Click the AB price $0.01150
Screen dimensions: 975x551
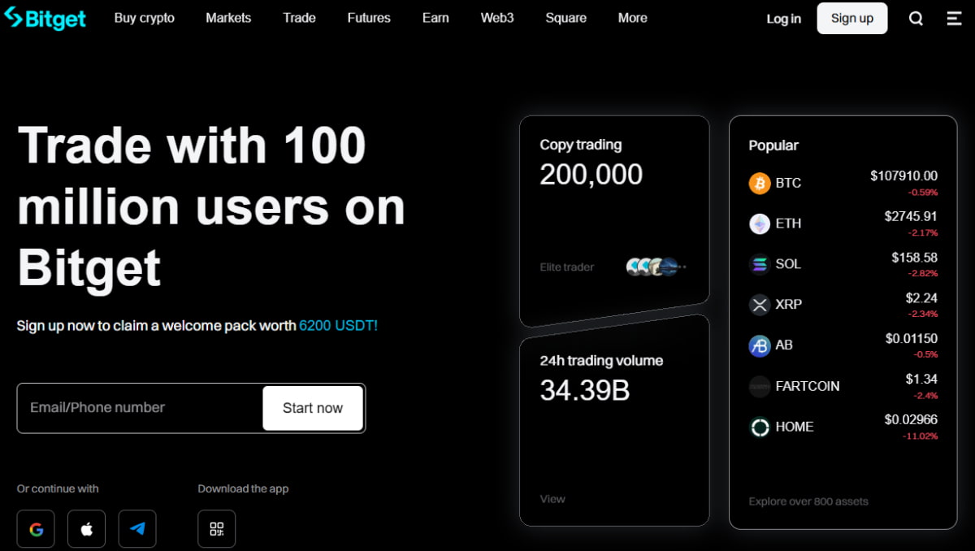tap(912, 338)
